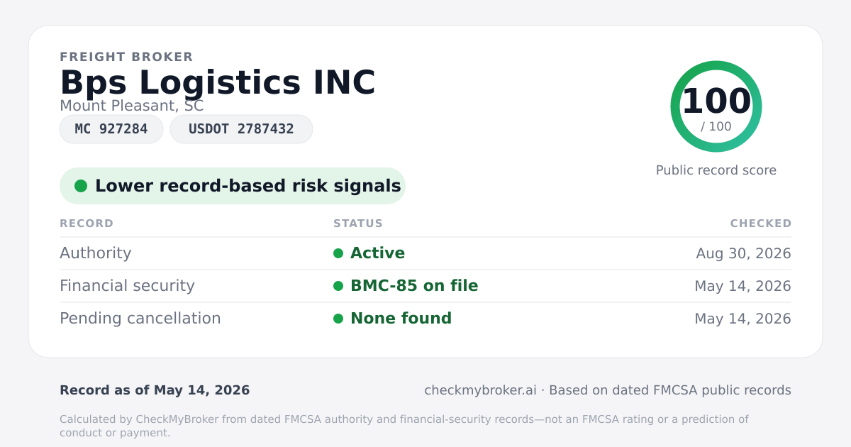
Task: Click the Public record score label
Action: pos(716,170)
